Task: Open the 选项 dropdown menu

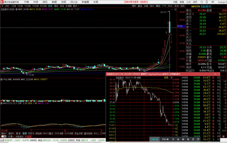Action: pos(195,2)
